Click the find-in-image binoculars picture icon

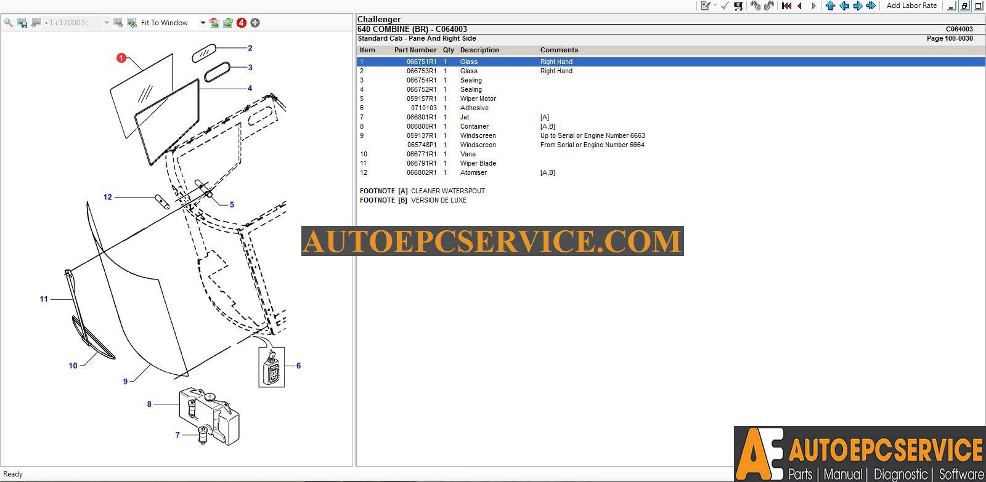point(132,23)
